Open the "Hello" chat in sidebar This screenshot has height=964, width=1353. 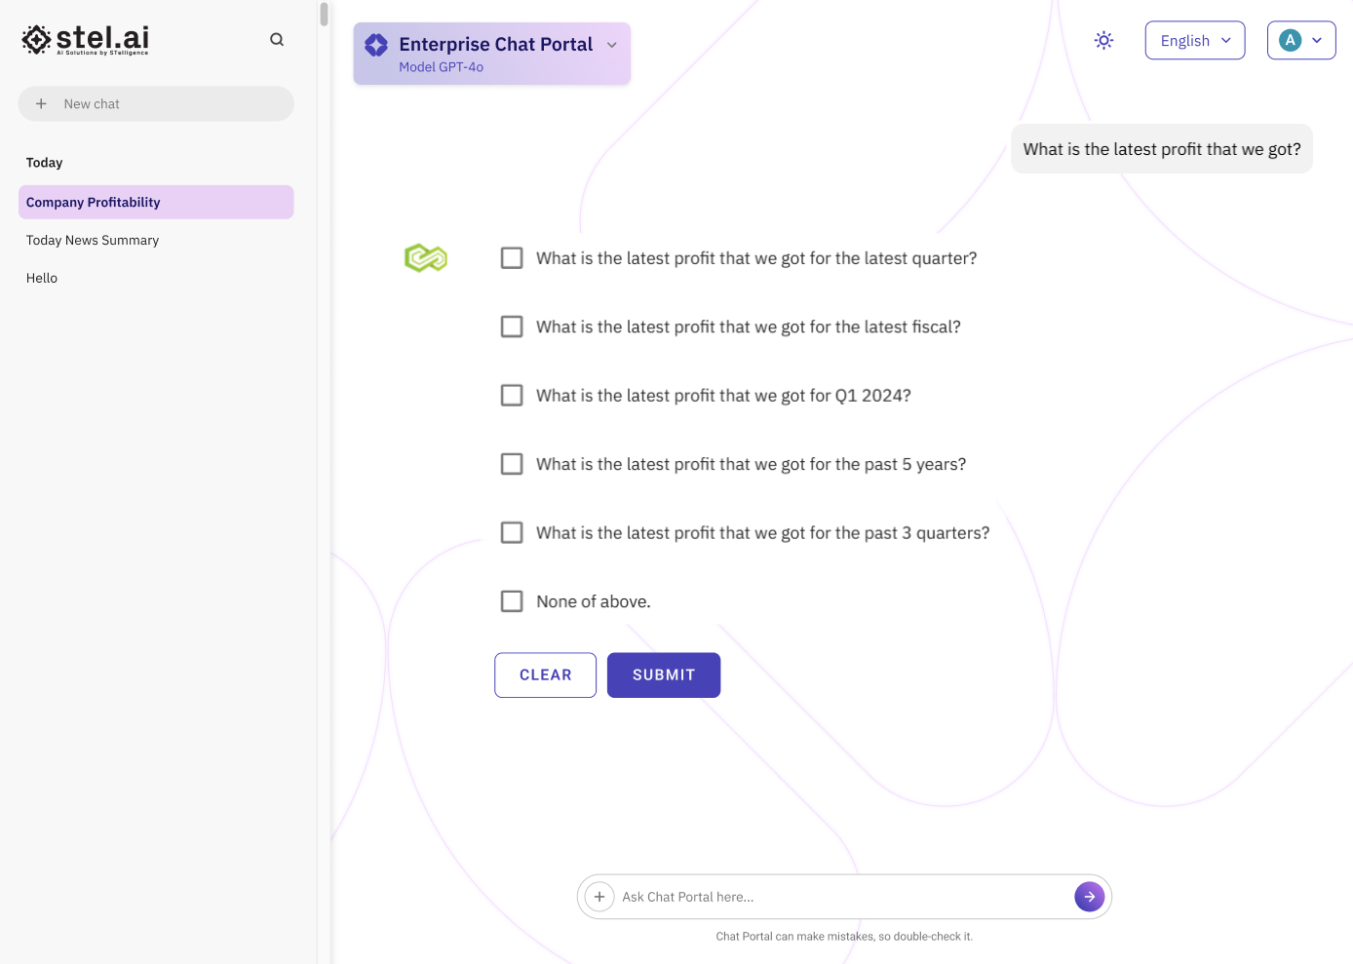[x=42, y=279]
